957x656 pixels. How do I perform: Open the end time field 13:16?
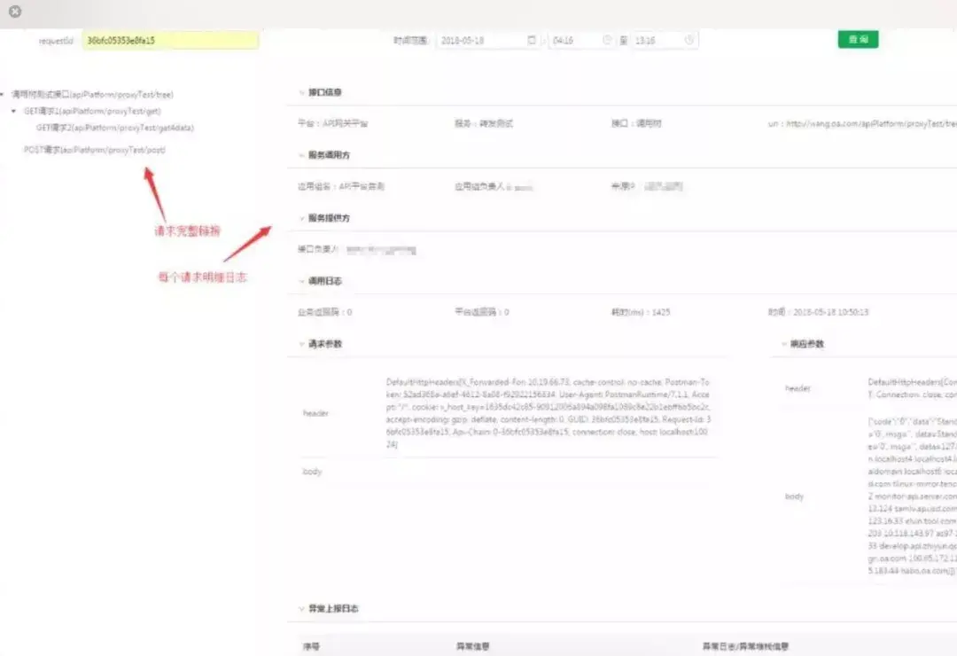click(664, 40)
